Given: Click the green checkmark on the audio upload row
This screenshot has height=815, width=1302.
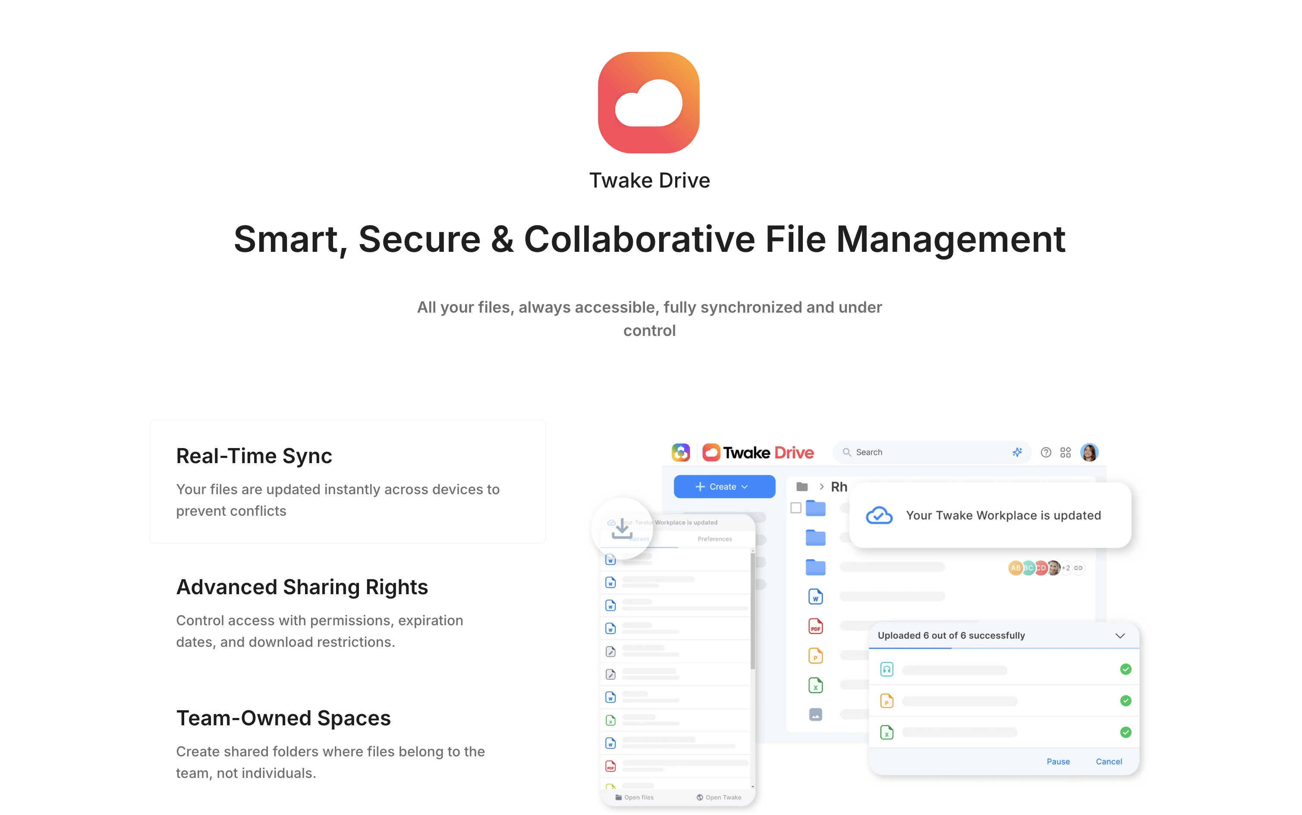Looking at the screenshot, I should tap(1125, 669).
